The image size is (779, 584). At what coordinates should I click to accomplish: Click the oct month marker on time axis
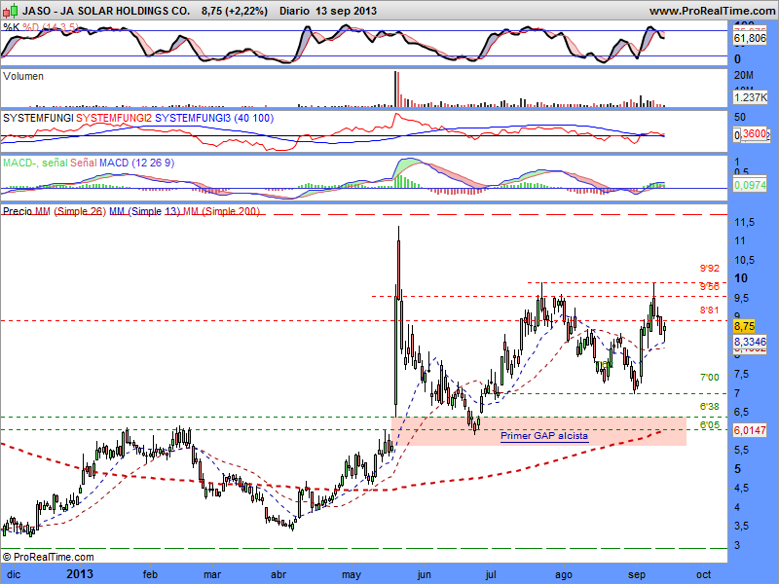(703, 574)
